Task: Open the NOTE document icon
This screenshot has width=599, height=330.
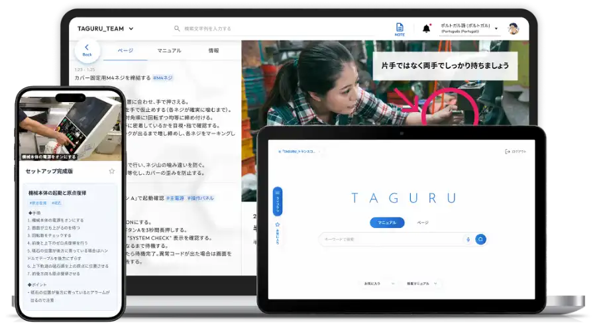Action: (400, 29)
